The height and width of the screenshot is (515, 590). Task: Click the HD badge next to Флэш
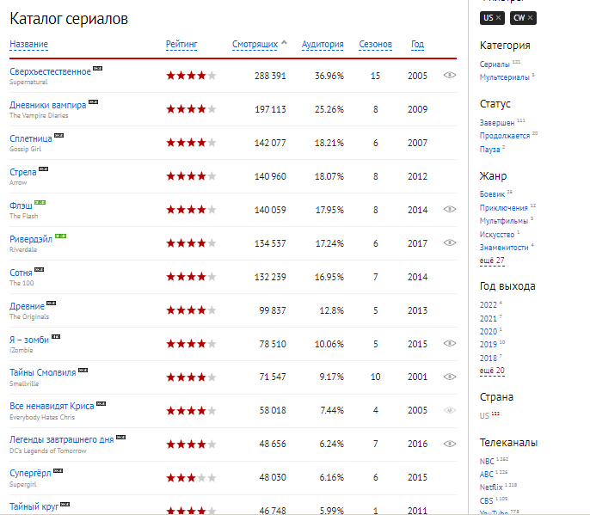coord(40,202)
